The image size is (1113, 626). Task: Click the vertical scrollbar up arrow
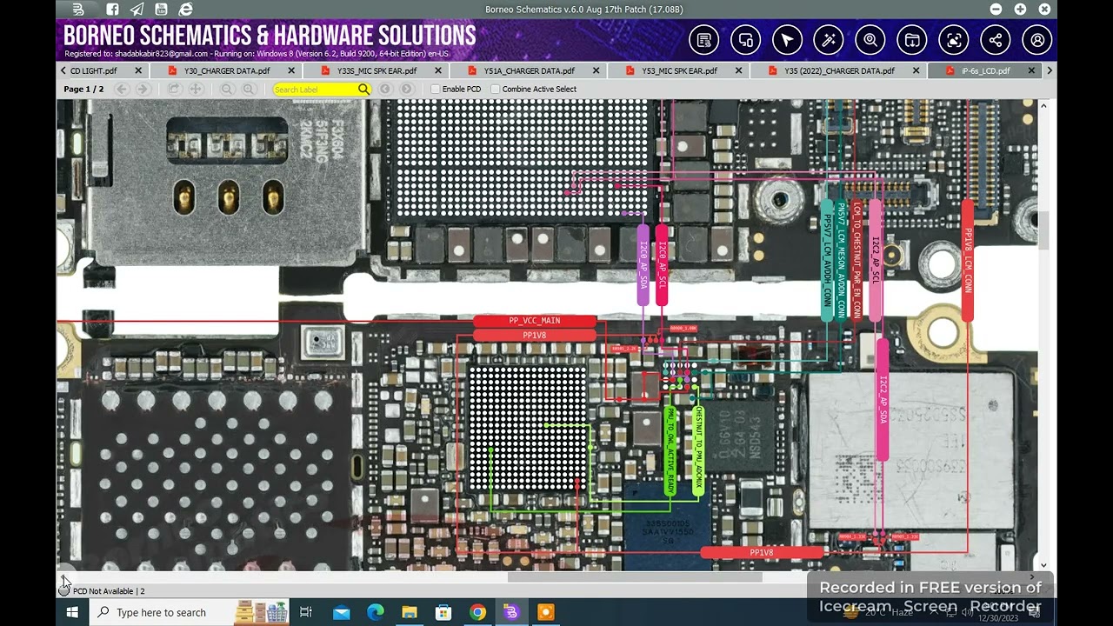point(1044,106)
